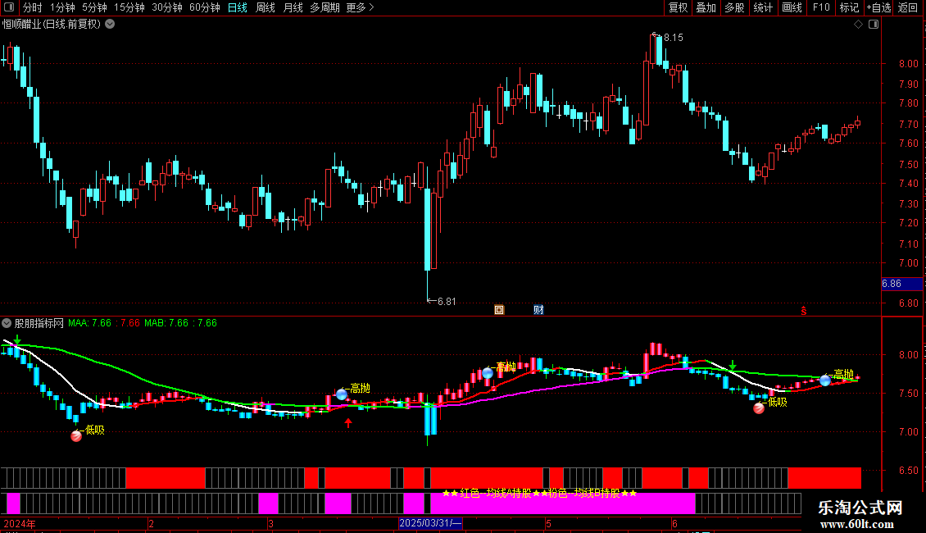The height and width of the screenshot is (533, 926).
Task: Click the diamond icon at chart top-right
Action: click(x=859, y=25)
